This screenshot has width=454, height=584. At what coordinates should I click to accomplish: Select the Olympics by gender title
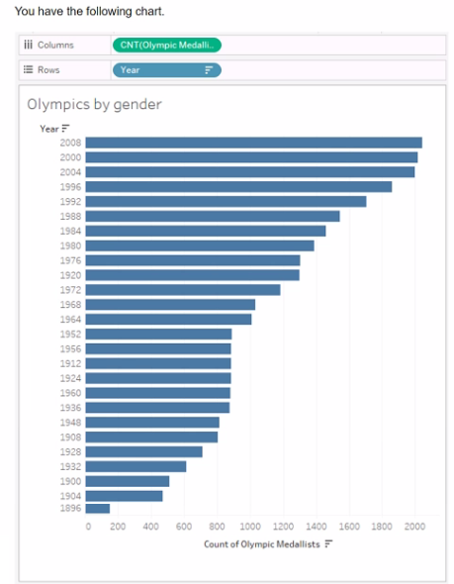(94, 104)
